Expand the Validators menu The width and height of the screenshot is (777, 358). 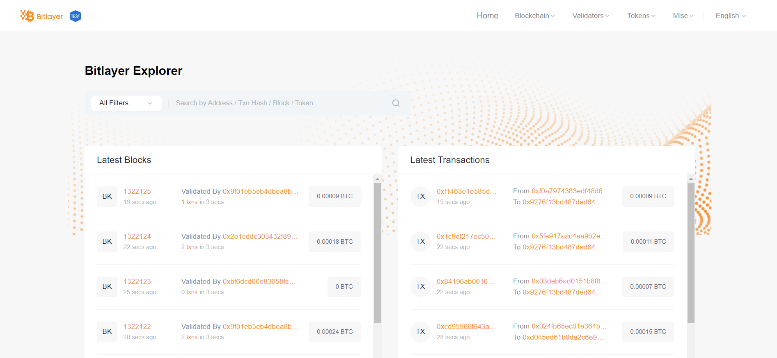(591, 16)
